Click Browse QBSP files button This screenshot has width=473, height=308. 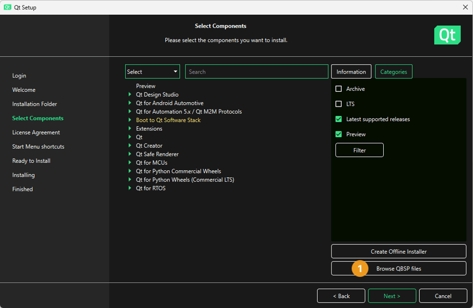pyautogui.click(x=398, y=269)
